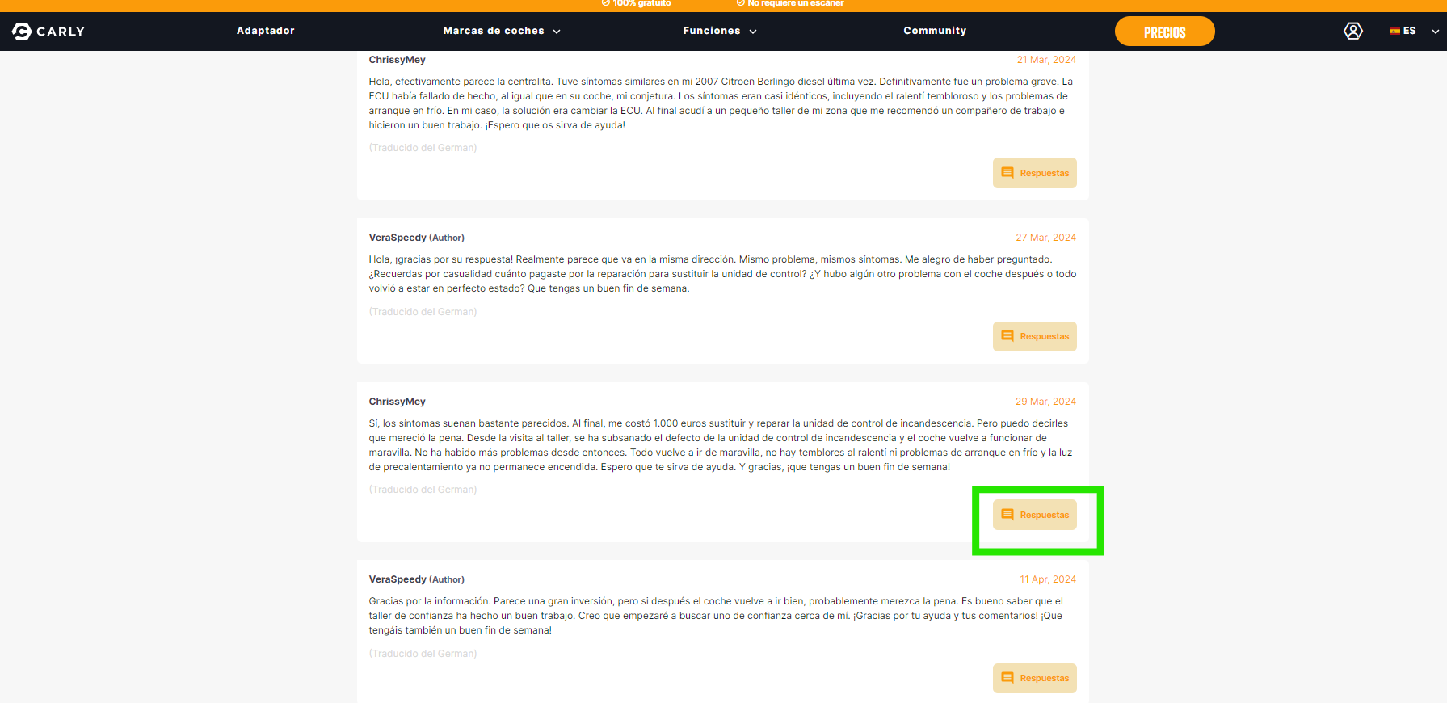This screenshot has height=703, width=1447.
Task: Click Respuestas under VeraSpeedy's 27 Mar post
Action: [1034, 336]
